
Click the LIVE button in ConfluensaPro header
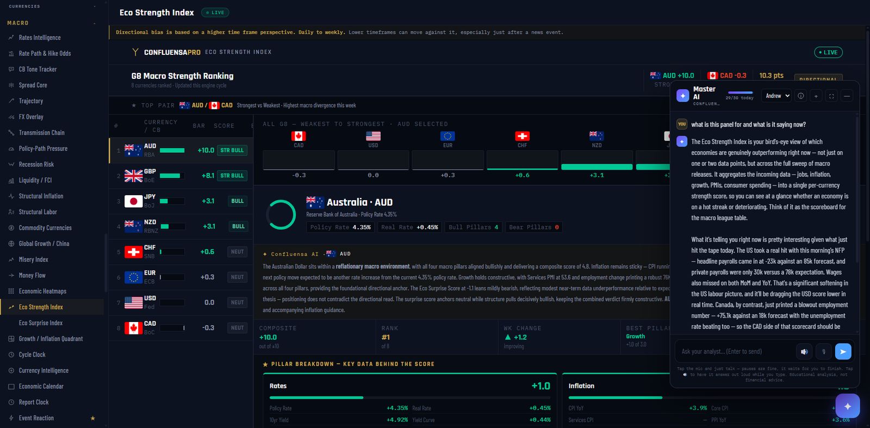tap(828, 52)
